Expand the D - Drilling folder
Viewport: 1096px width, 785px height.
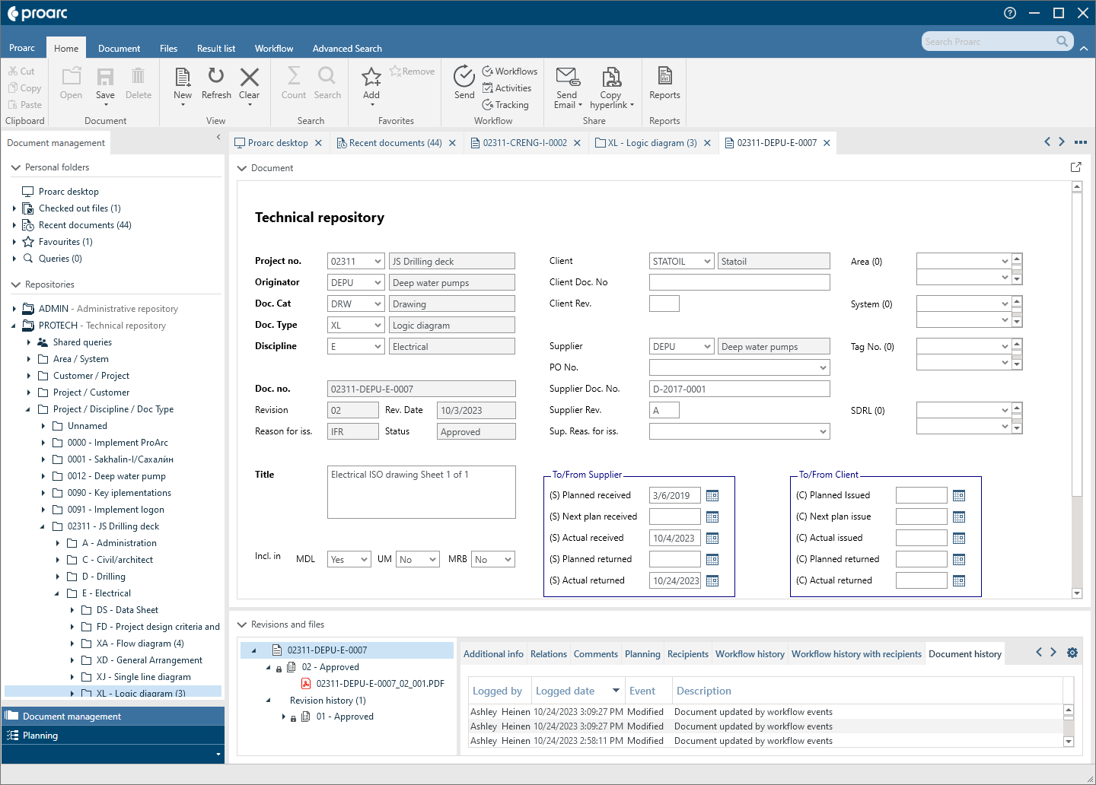tap(57, 576)
